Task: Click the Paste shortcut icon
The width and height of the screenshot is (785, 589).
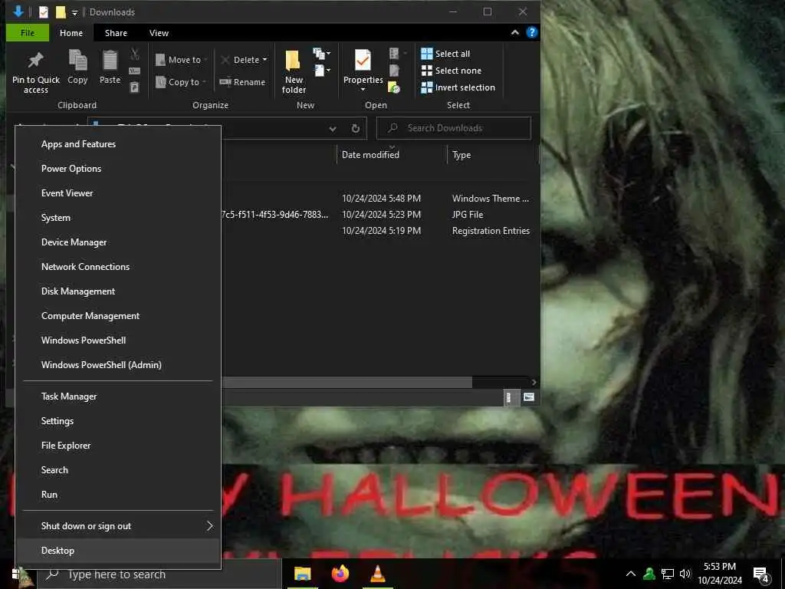Action: (x=135, y=87)
